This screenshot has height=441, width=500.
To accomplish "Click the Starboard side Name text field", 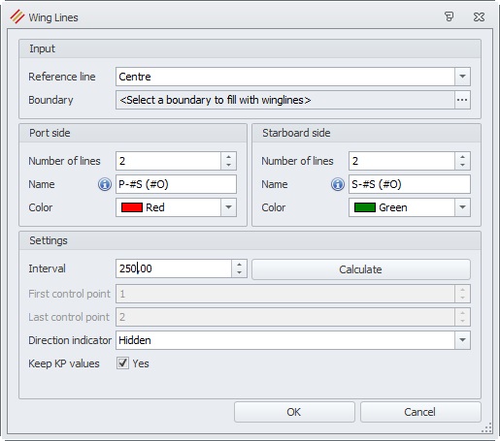I will pyautogui.click(x=410, y=184).
